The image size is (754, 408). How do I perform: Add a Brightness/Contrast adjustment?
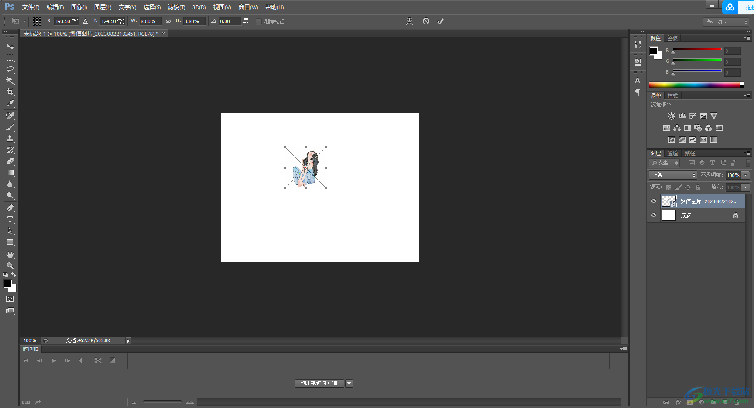(672, 116)
